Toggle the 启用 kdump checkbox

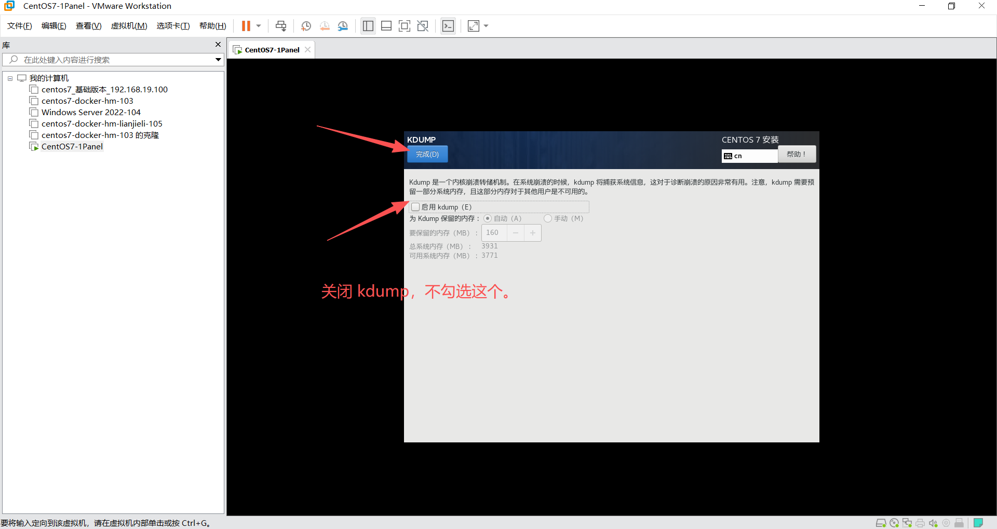pos(415,207)
